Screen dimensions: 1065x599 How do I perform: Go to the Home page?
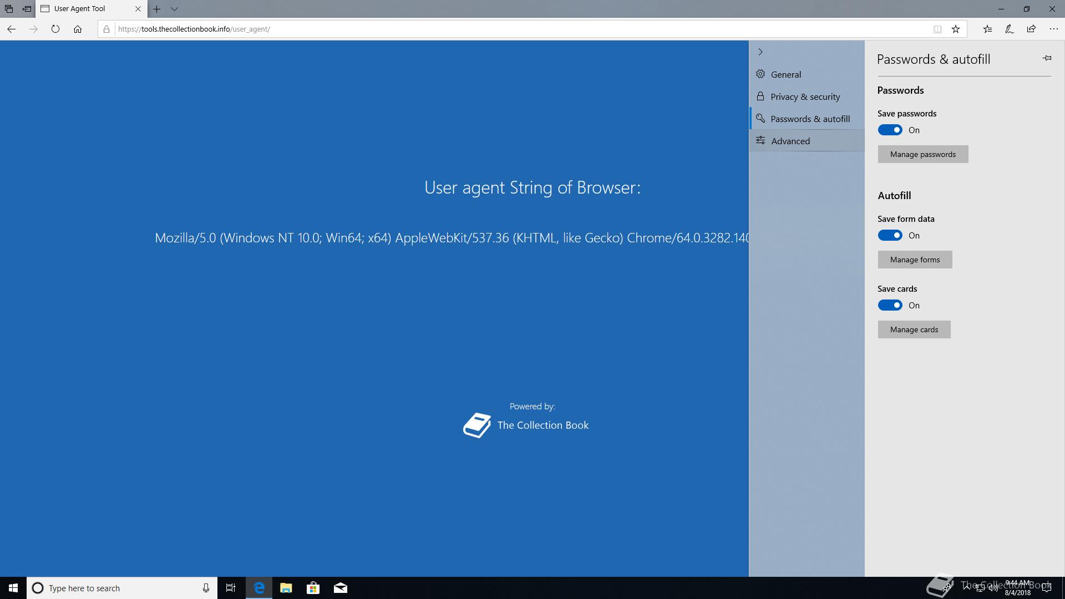click(78, 29)
